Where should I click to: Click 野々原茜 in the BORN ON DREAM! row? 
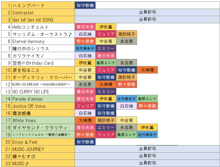click(x=126, y=85)
